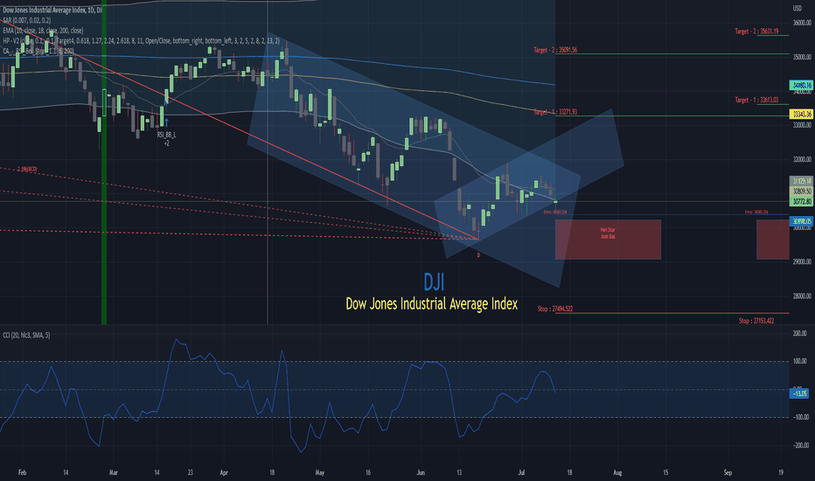Select the red D pattern point label
This screenshot has width=815, height=481.
tap(478, 255)
